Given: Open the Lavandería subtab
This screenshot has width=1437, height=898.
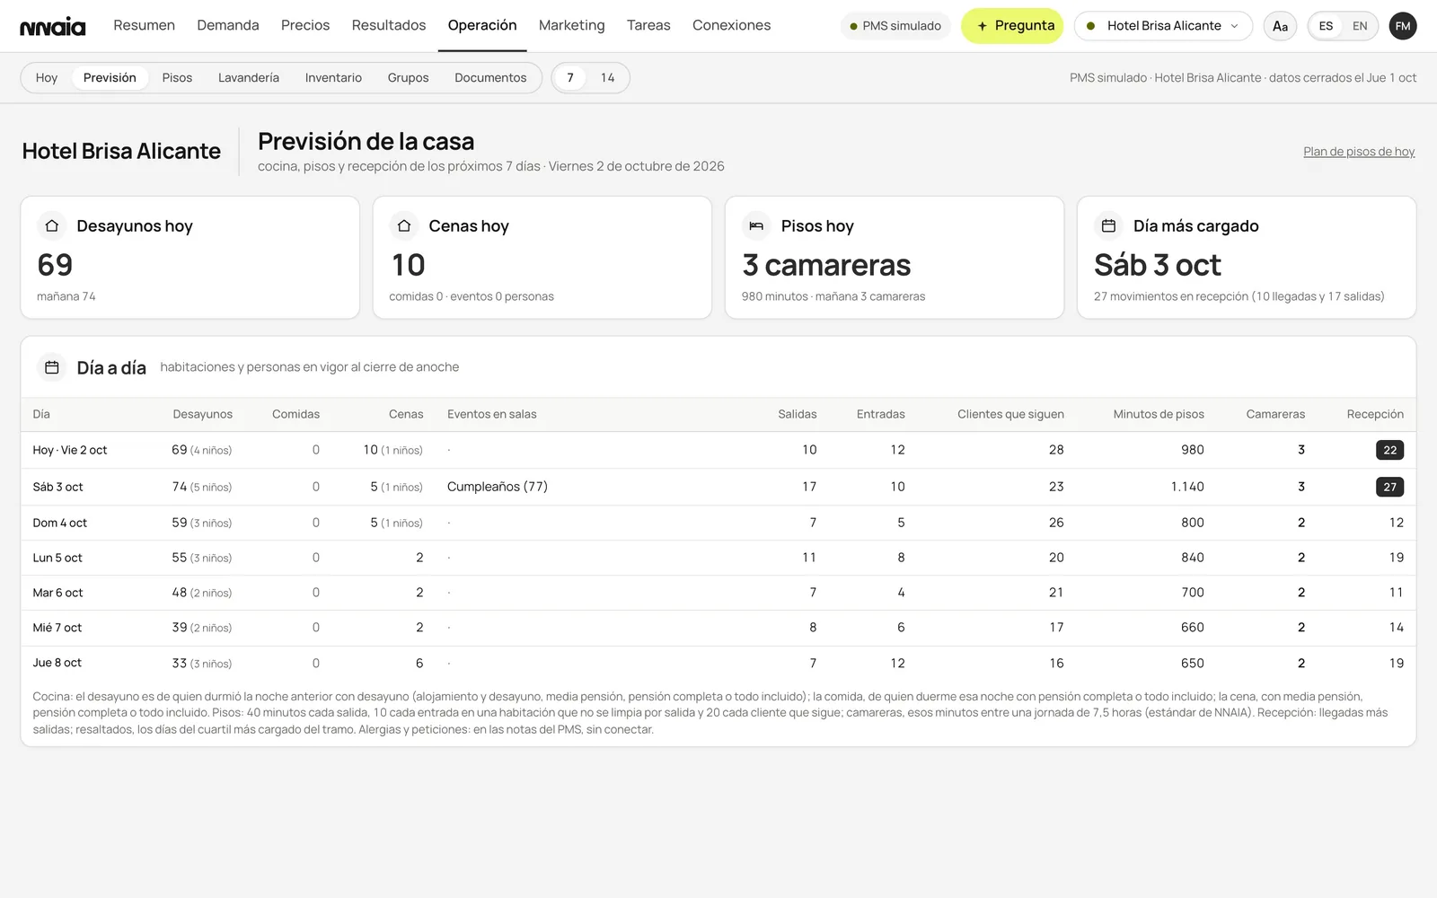Looking at the screenshot, I should pos(249,78).
